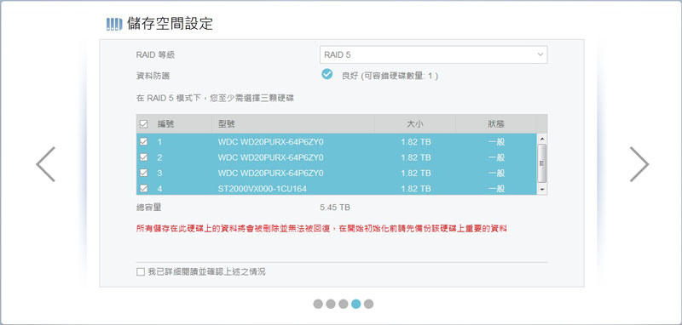Click the storage settings title icon
The height and width of the screenshot is (325, 682).
(114, 24)
